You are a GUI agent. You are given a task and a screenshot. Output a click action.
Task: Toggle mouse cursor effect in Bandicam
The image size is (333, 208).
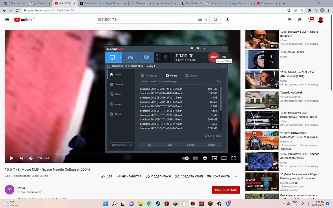click(157, 55)
